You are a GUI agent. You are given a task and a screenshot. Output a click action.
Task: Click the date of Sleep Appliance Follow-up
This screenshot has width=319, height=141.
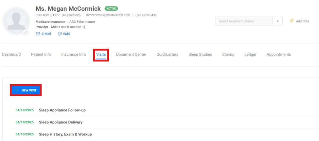click(x=25, y=110)
